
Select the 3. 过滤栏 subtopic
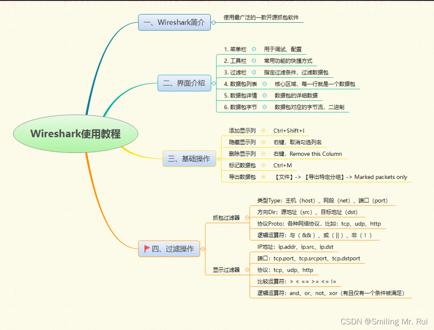pyautogui.click(x=235, y=73)
